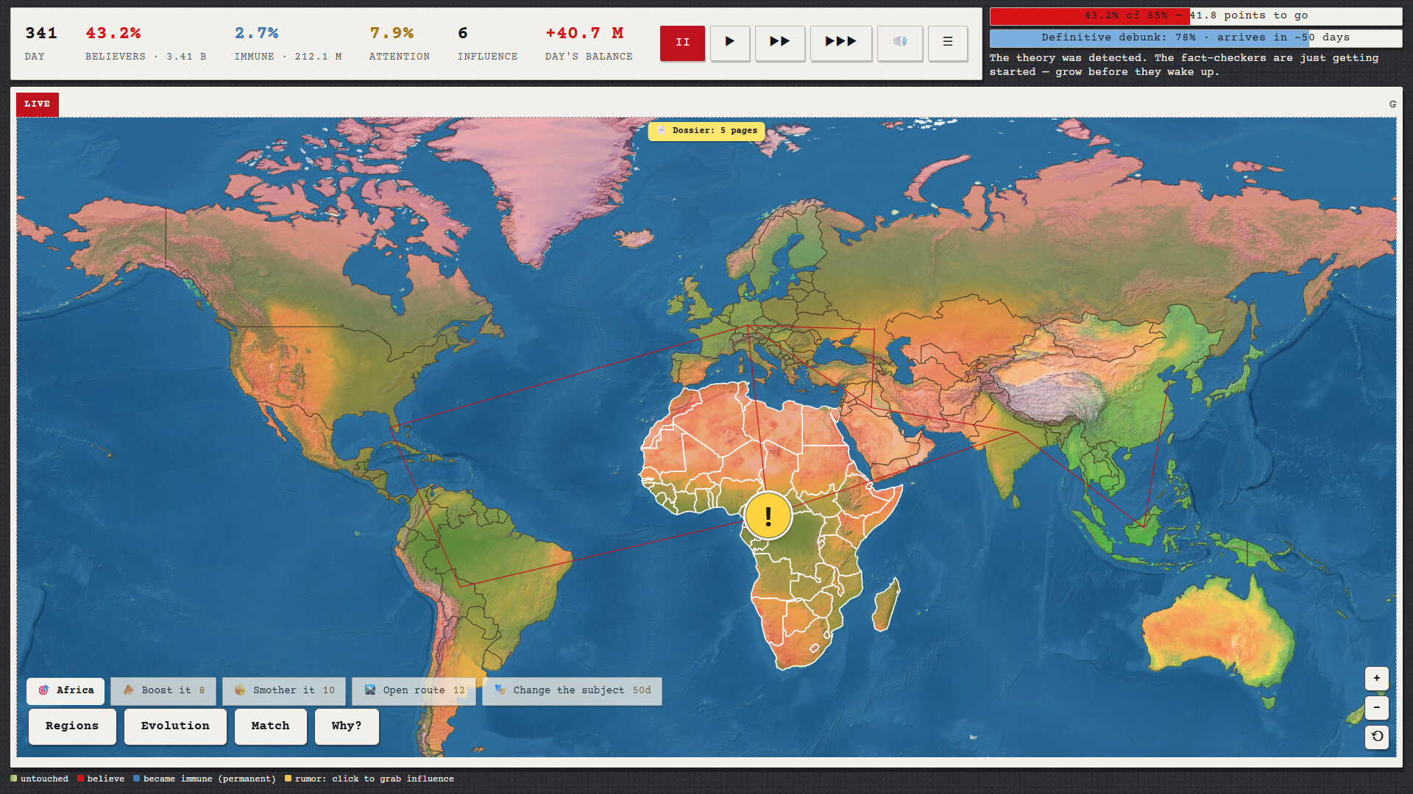This screenshot has width=1413, height=794.
Task: Click the 43.2% BELIEVERS stat
Action: pos(145,43)
